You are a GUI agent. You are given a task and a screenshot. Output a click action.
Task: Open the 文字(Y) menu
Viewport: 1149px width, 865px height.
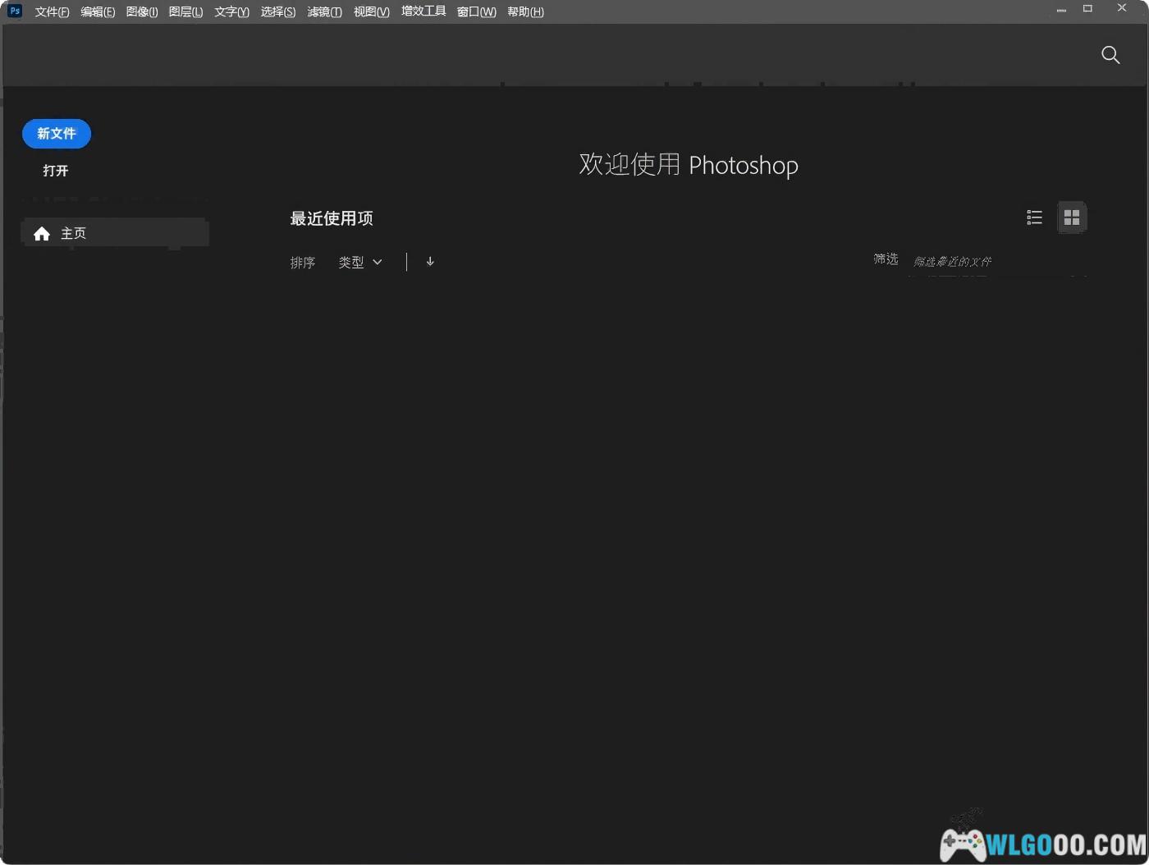point(231,11)
